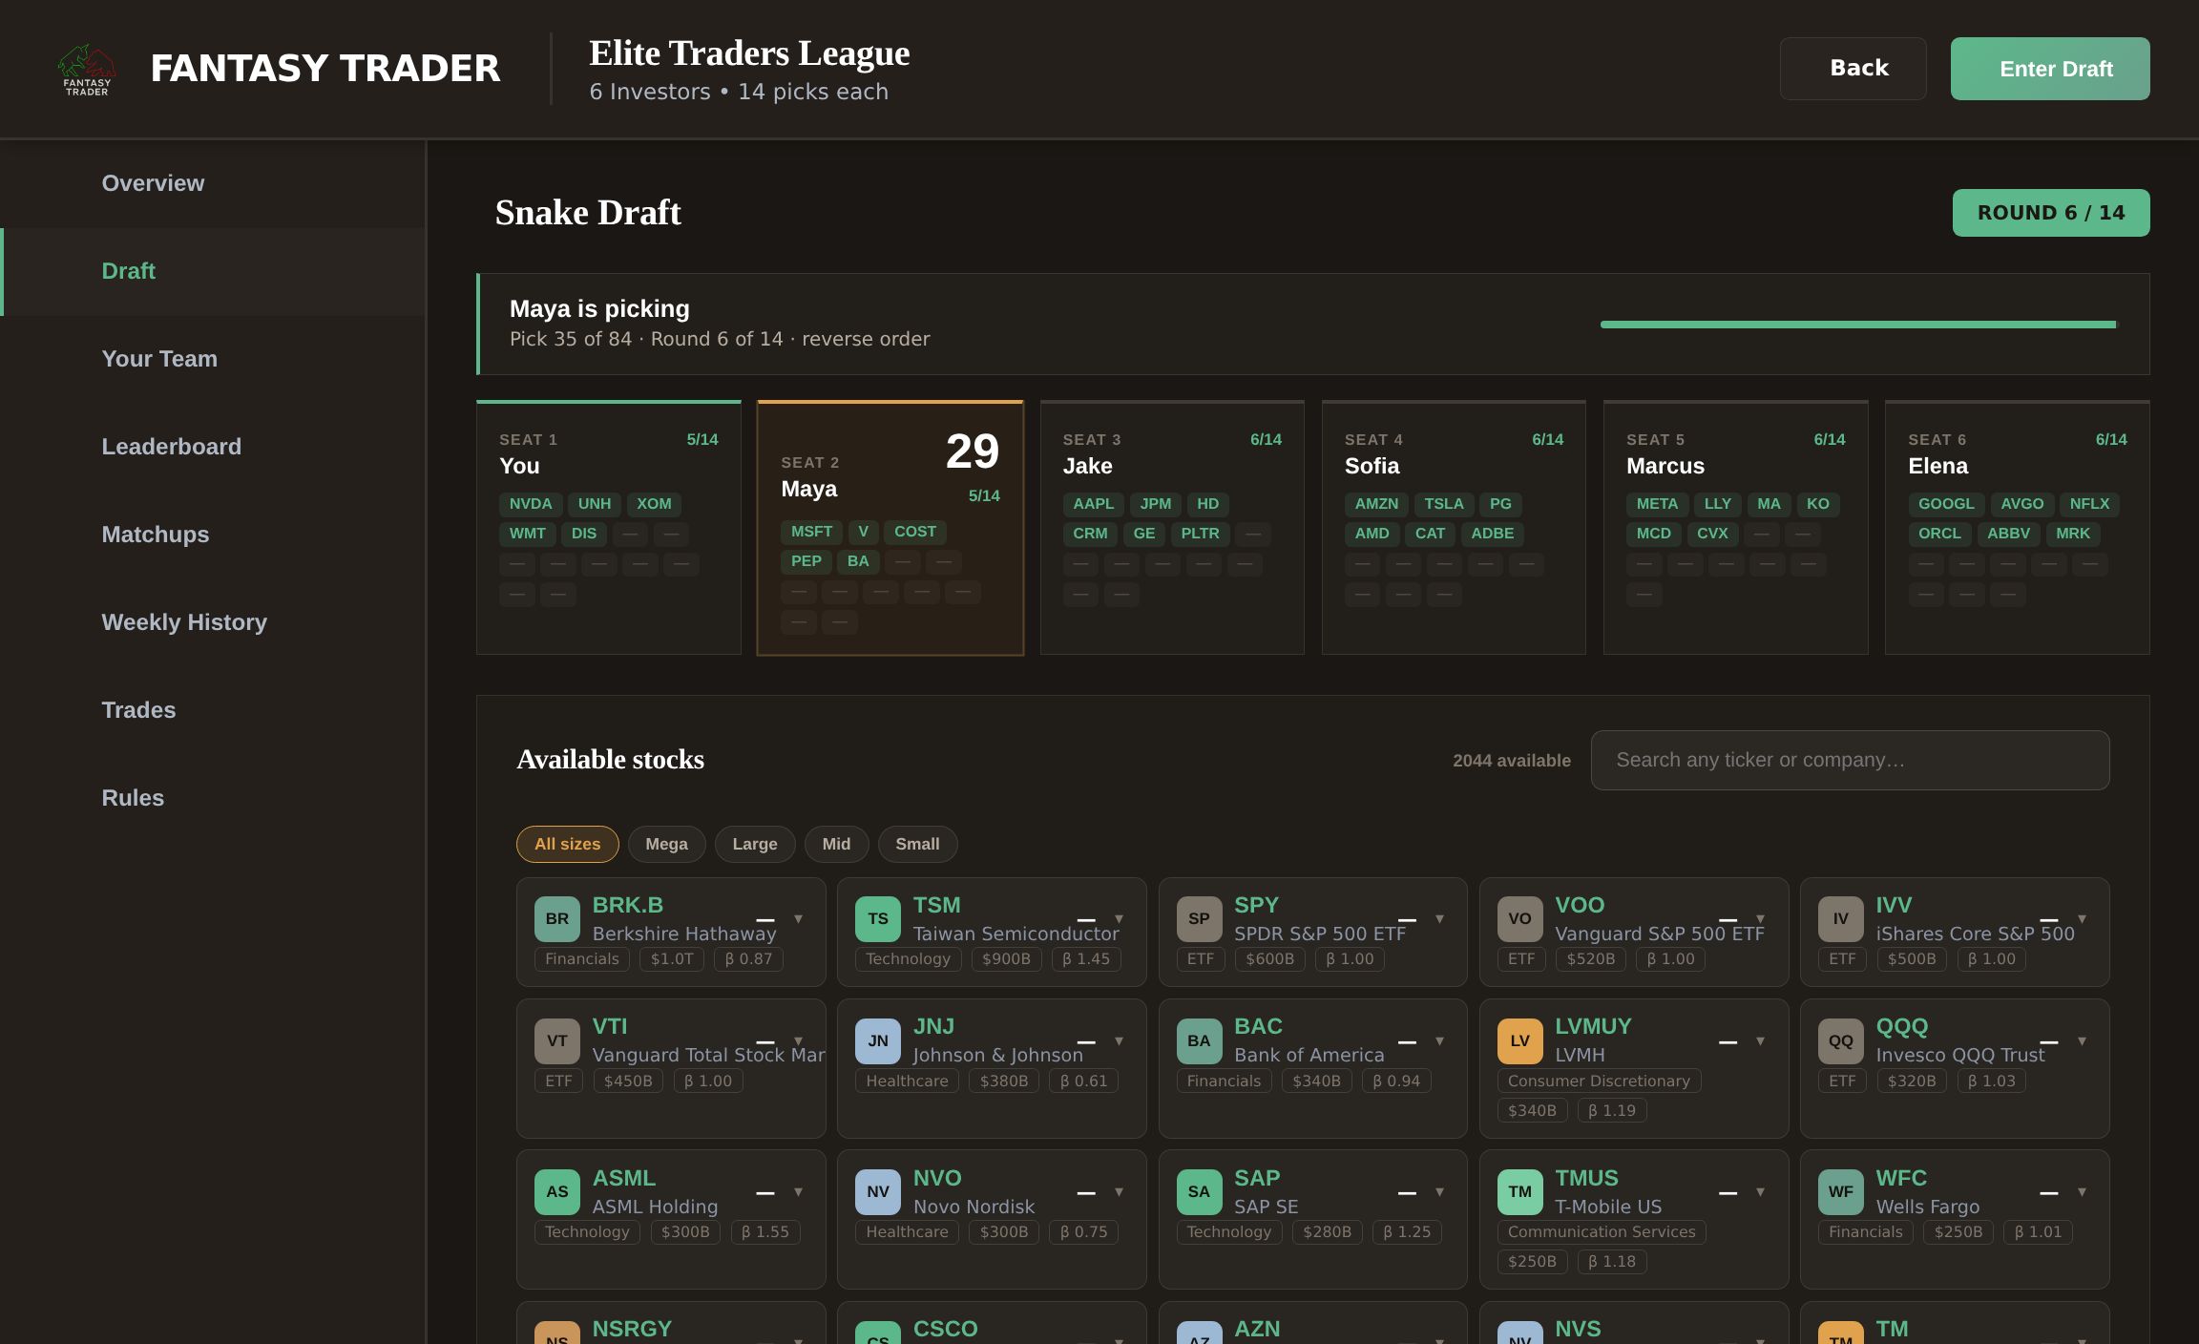
Task: Click the TSLA pick in Sofia's seat
Action: 1444,504
